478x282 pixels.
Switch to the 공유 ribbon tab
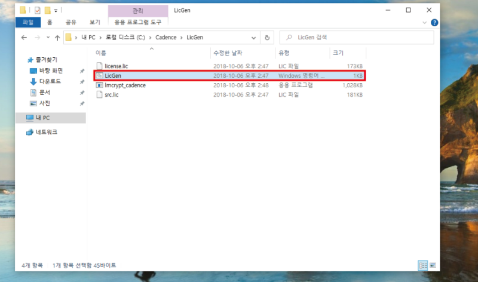point(71,22)
